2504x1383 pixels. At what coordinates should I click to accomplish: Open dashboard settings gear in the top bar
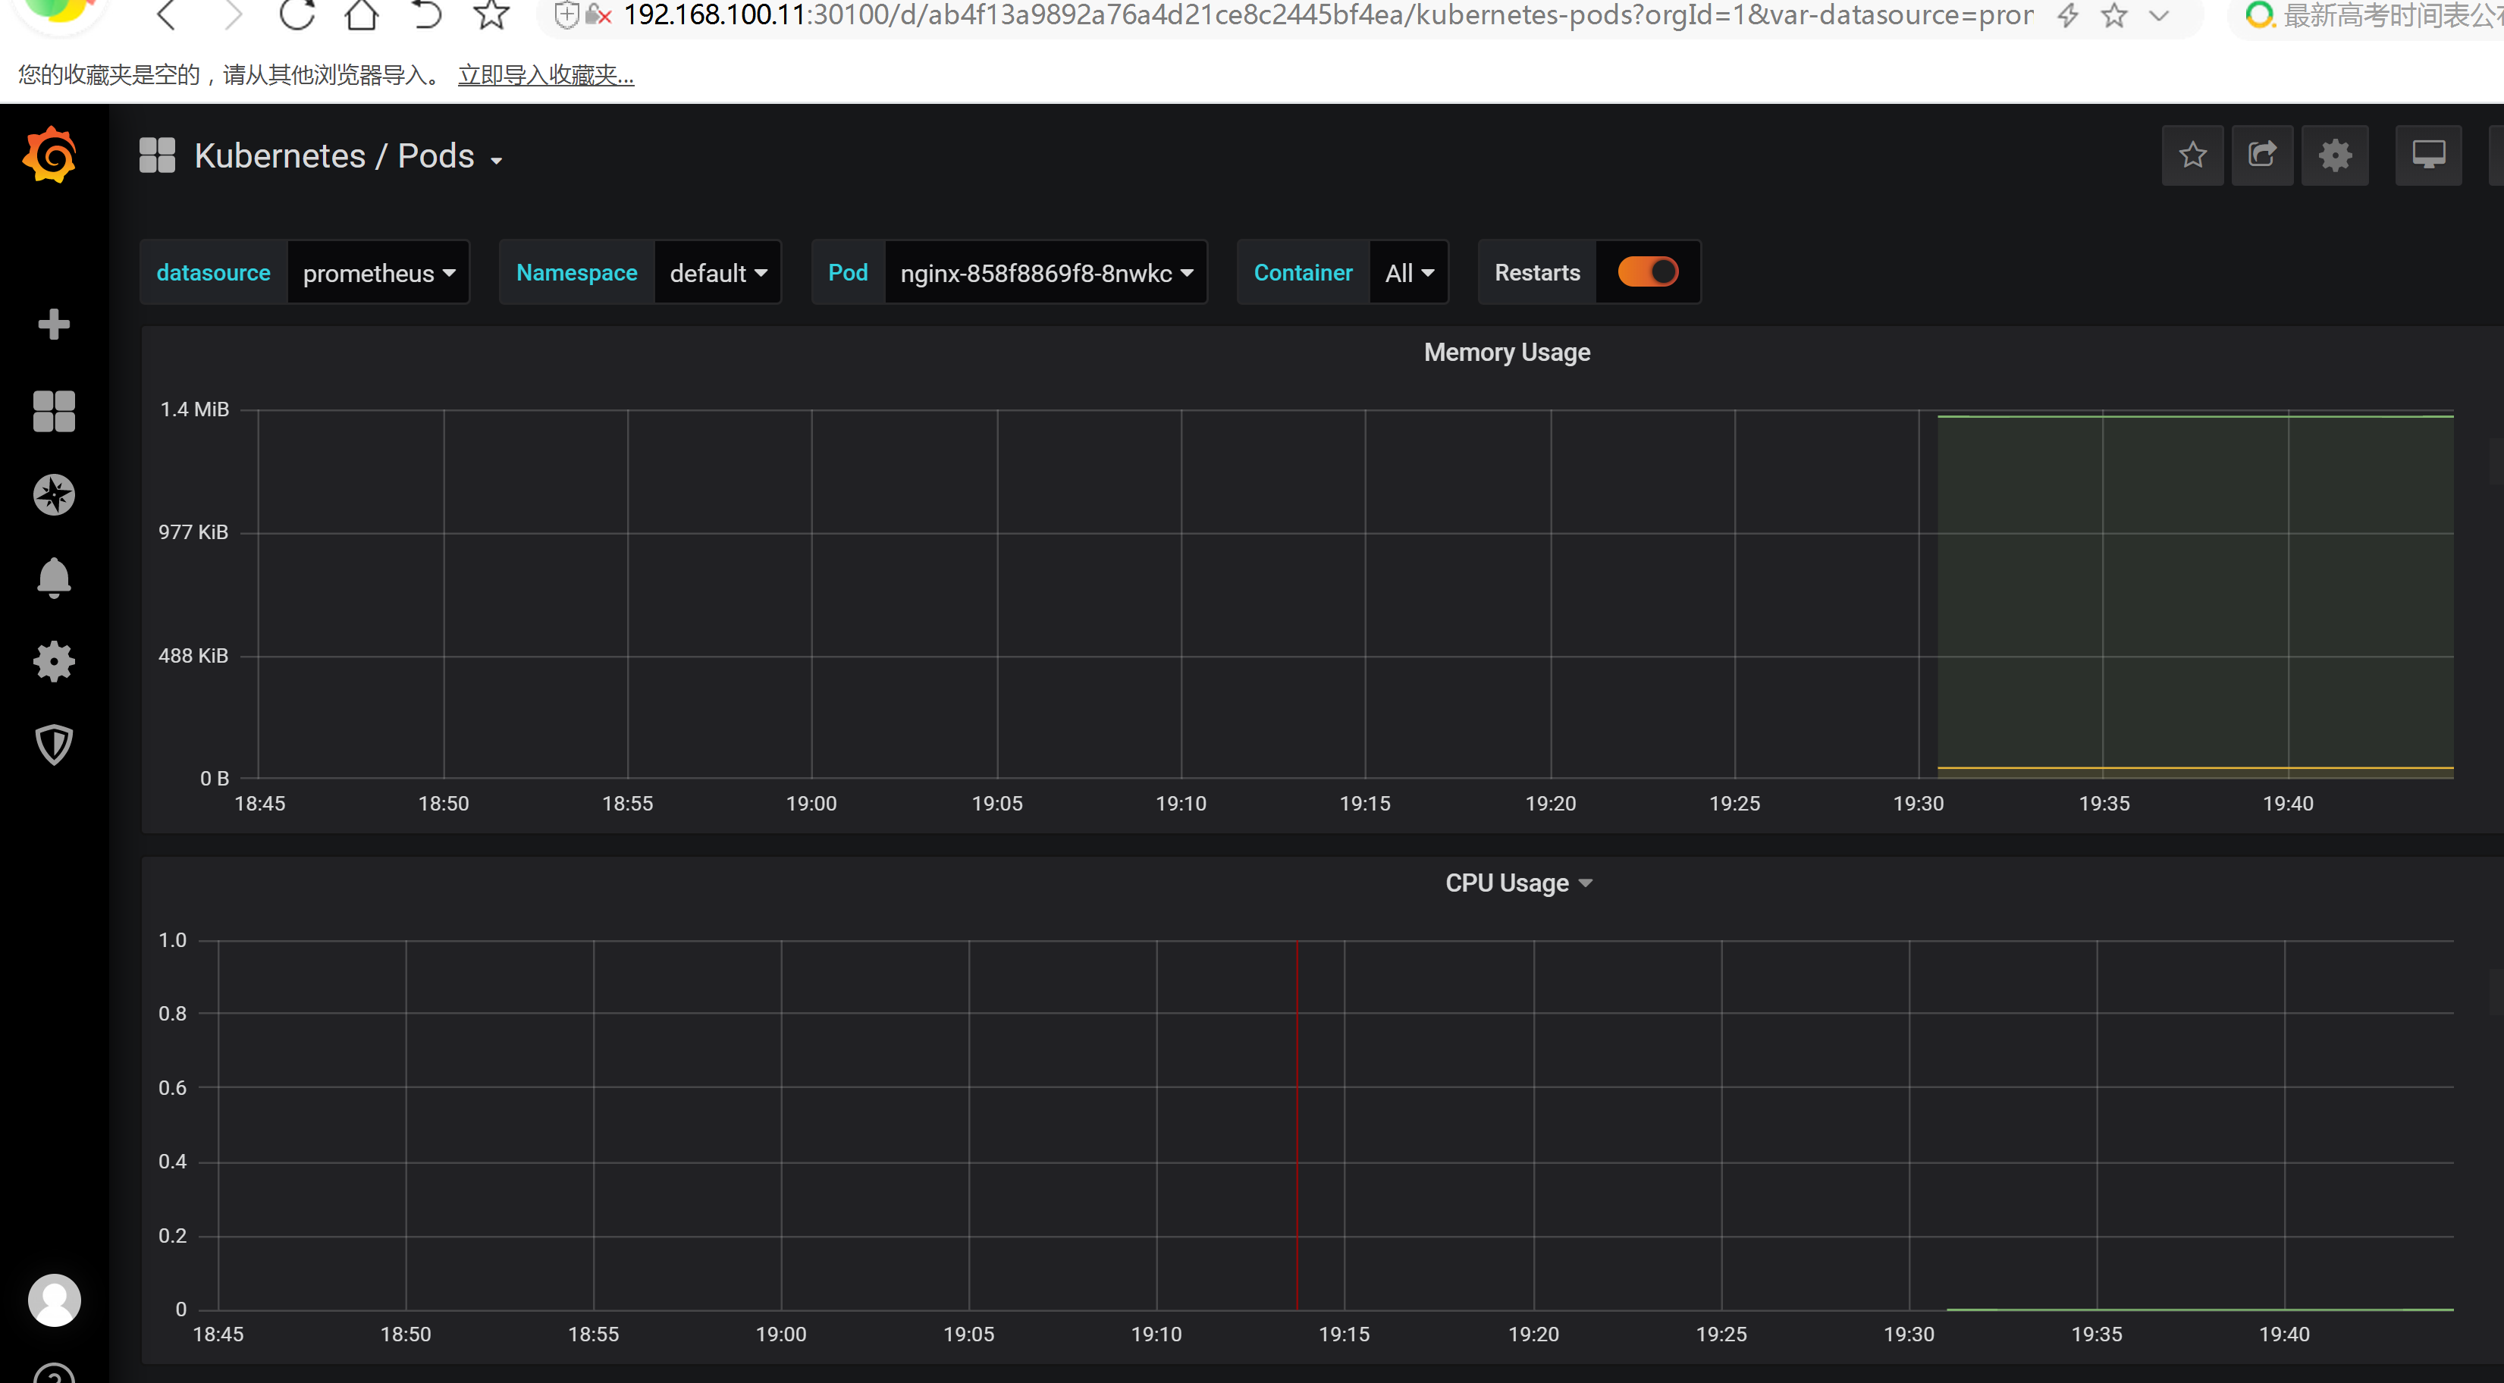pyautogui.click(x=2335, y=155)
